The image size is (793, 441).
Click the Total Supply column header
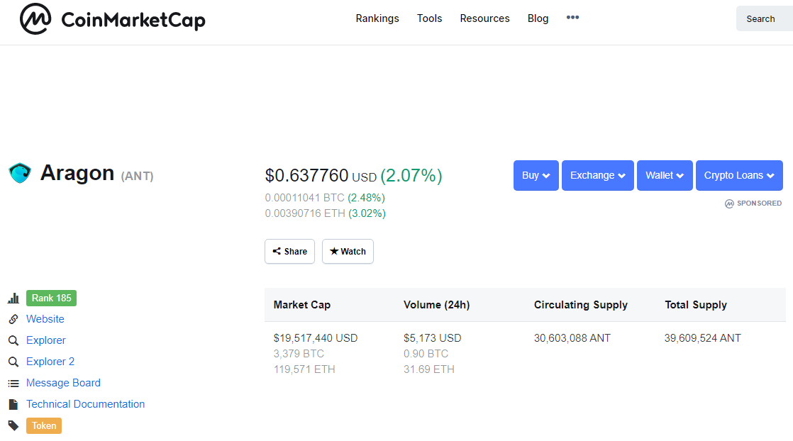695,305
